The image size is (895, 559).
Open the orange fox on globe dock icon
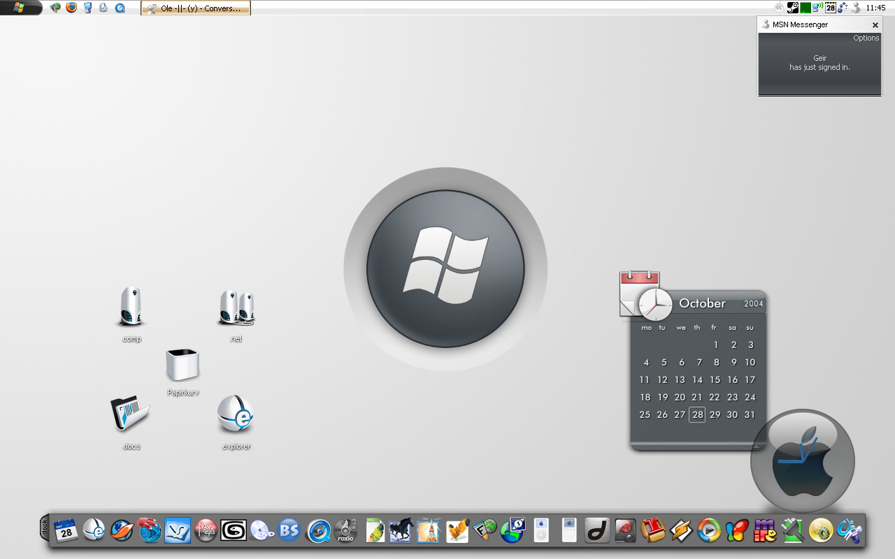[122, 531]
